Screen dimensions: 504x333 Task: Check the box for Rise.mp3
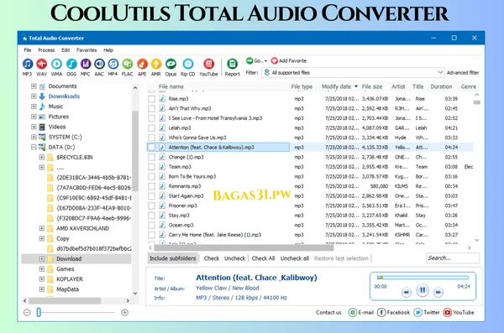151,99
